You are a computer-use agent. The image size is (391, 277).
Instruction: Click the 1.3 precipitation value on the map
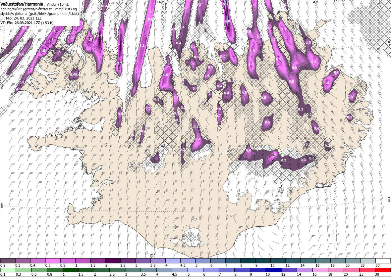coord(70,38)
